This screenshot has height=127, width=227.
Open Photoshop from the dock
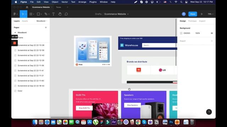click(171, 122)
